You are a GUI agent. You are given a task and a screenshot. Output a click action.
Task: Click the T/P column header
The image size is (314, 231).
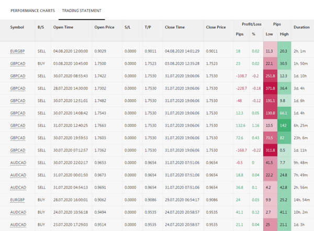(x=148, y=27)
